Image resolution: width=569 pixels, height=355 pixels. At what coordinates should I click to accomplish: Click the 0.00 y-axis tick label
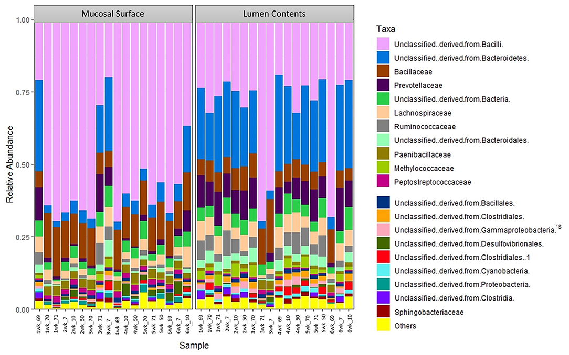23,309
